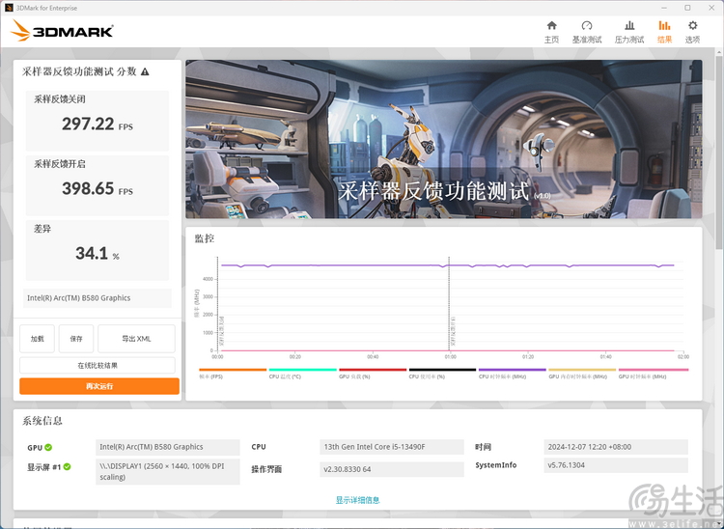
Task: Toggle the orange 帧率 (FPS) legend swatch
Action: coord(233,370)
